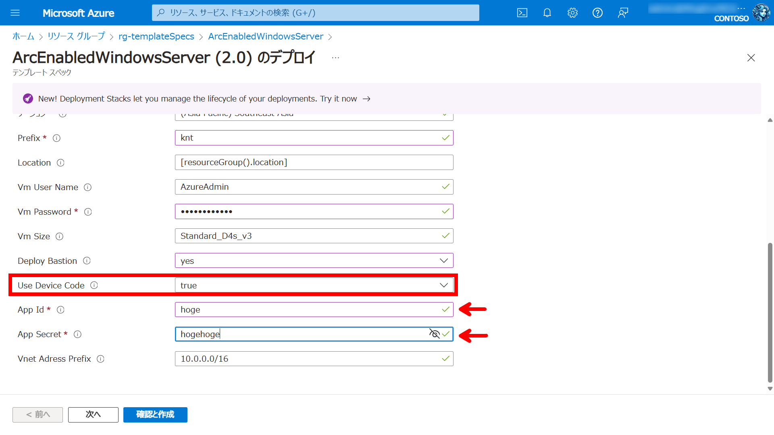Go to rg-templateSpecs breadcrumb
This screenshot has height=435, width=774.
156,37
